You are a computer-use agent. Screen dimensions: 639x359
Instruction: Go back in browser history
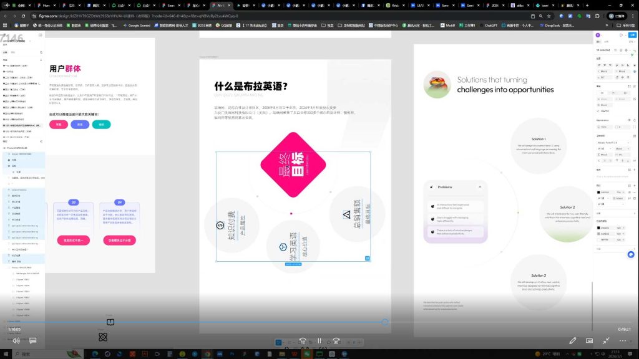coord(5,16)
